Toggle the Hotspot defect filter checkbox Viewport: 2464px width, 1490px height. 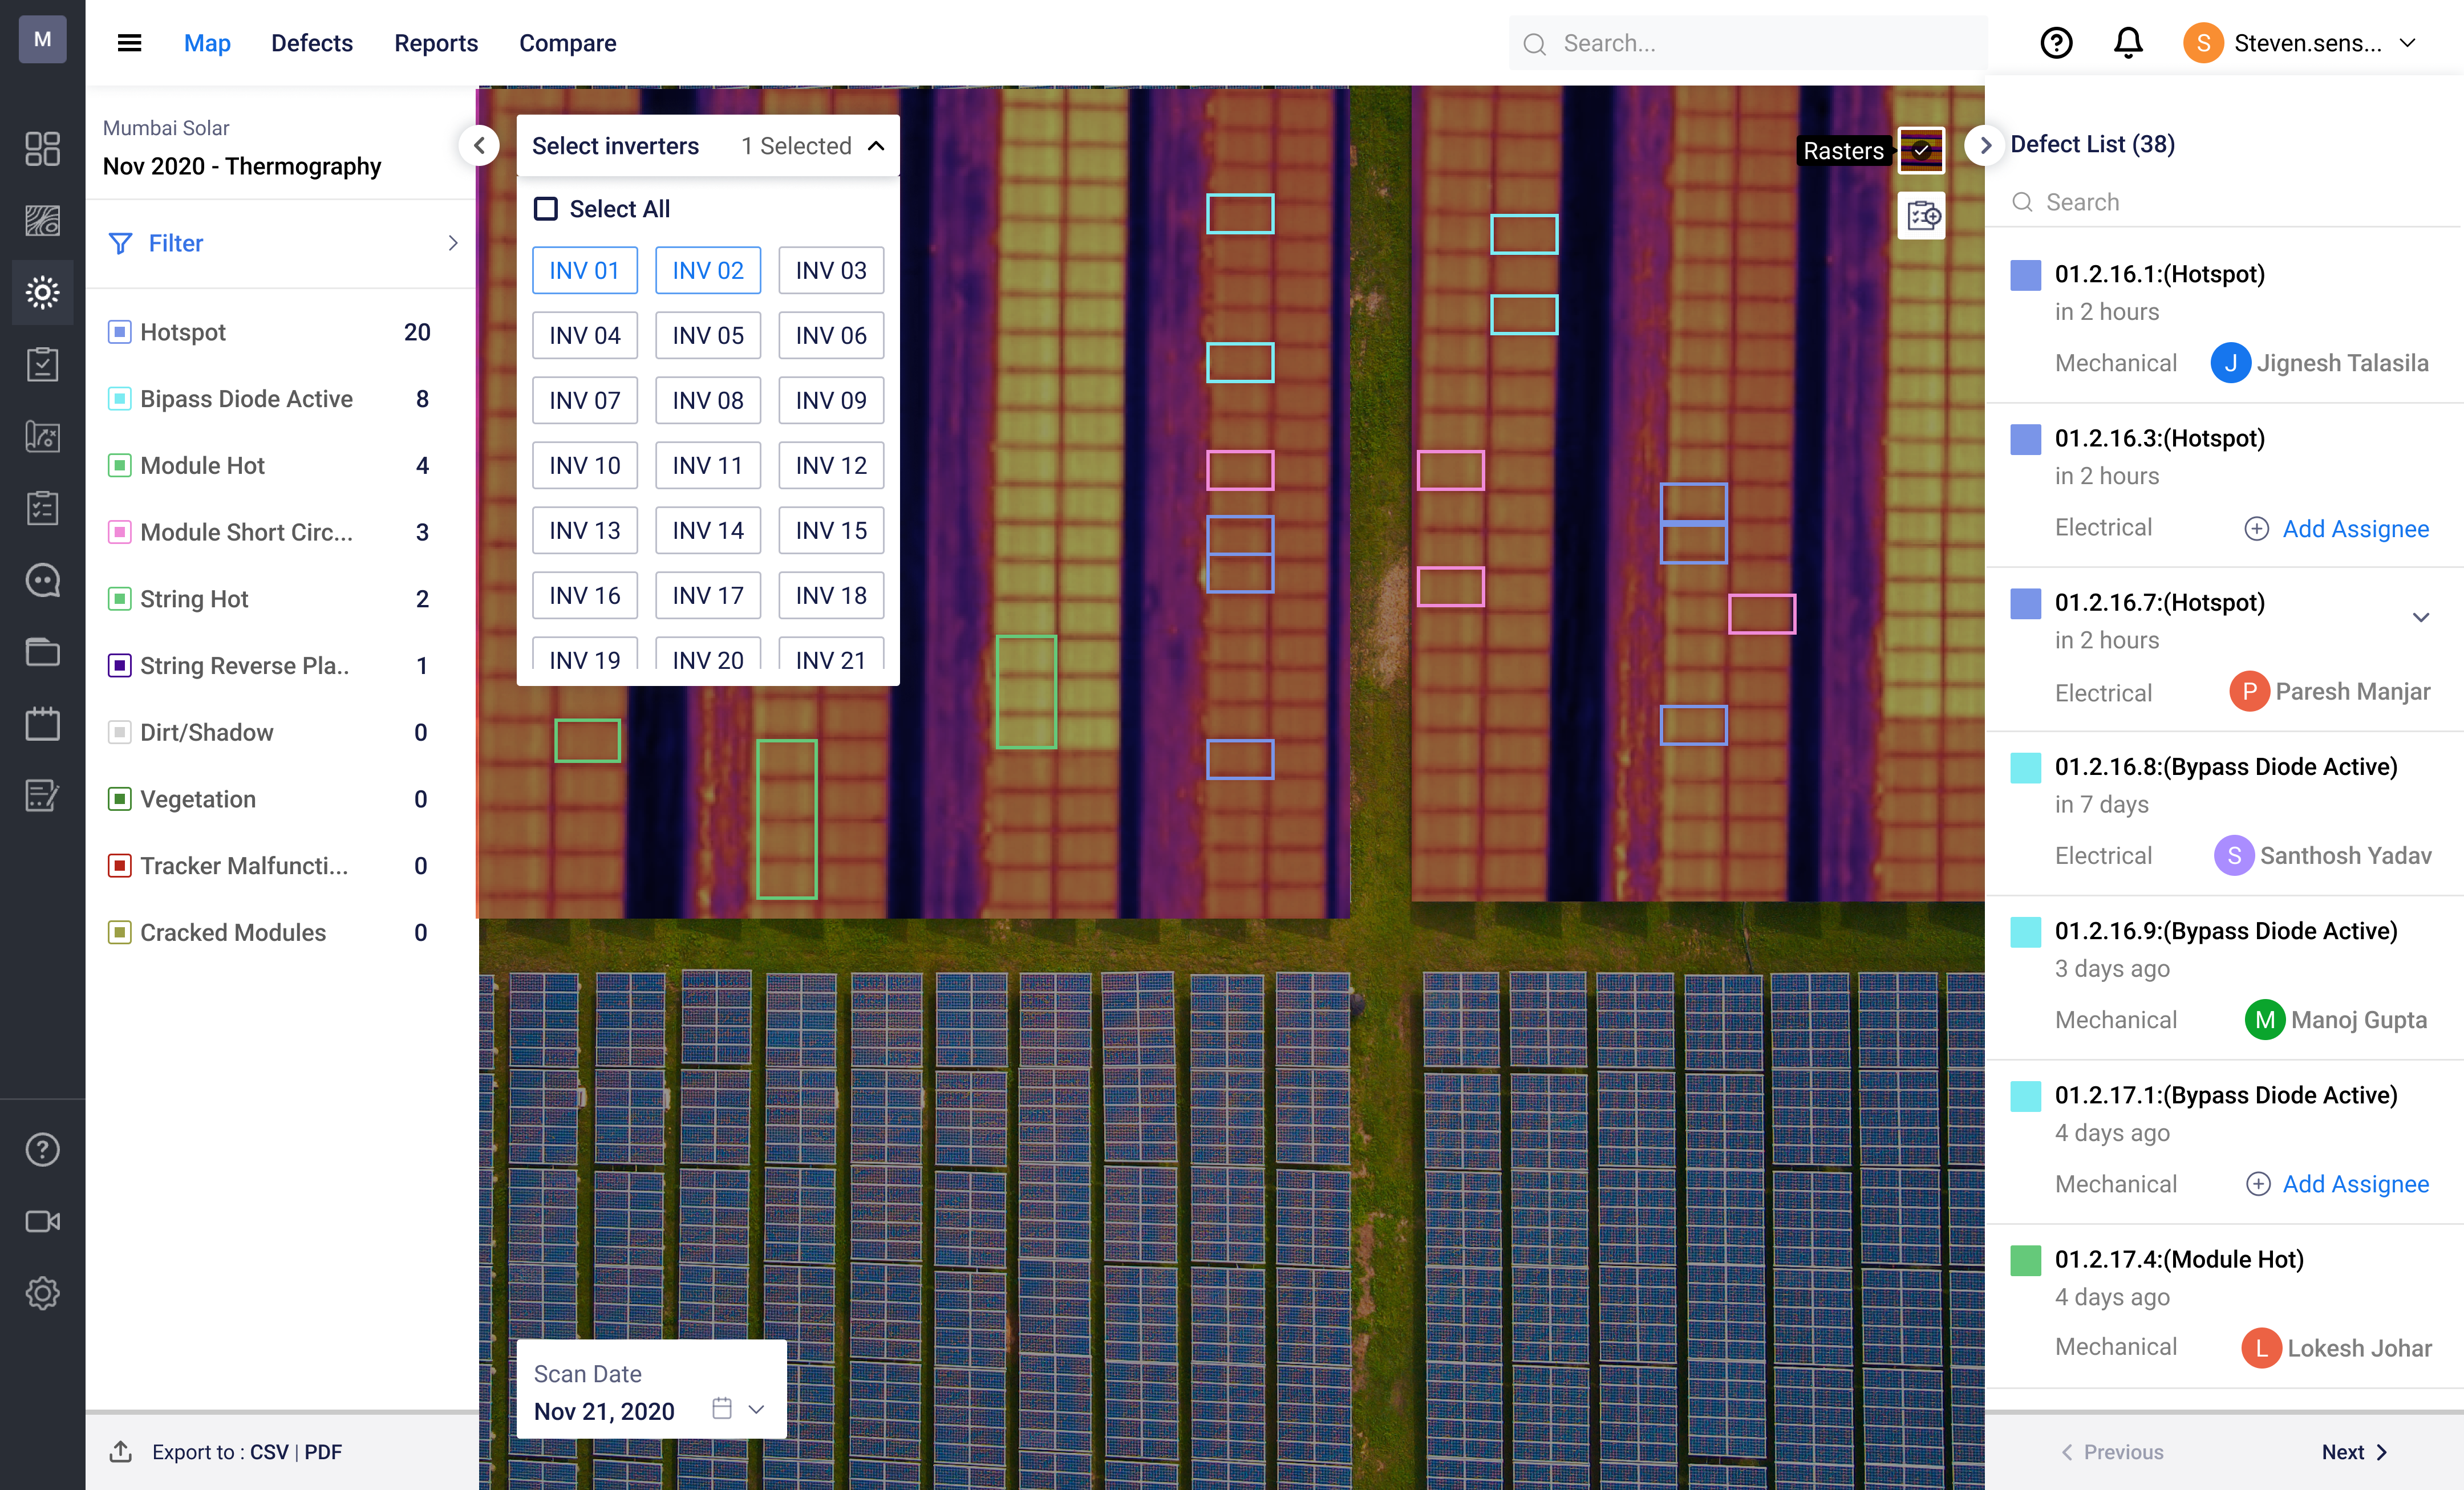119,332
